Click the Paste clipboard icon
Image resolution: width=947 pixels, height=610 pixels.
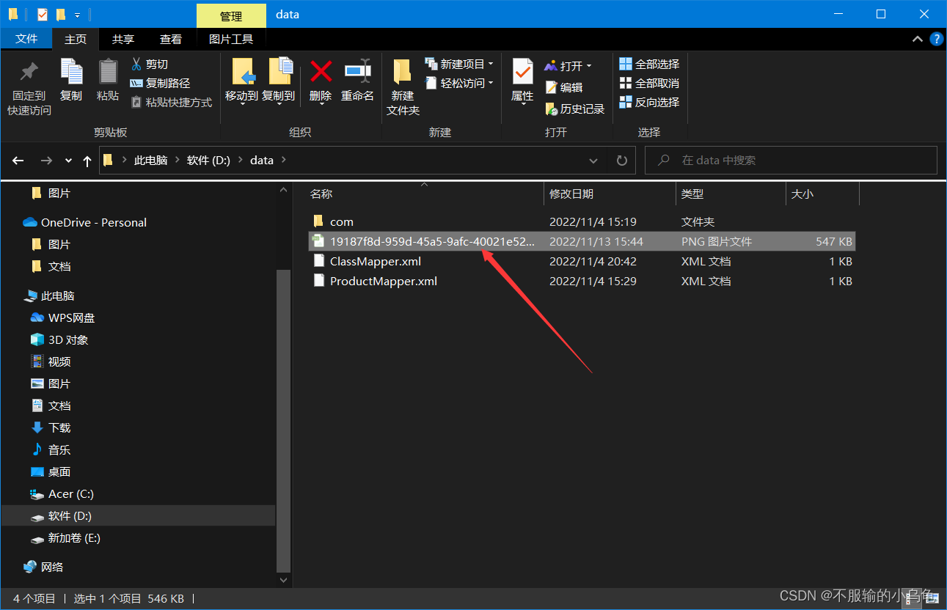coord(108,71)
